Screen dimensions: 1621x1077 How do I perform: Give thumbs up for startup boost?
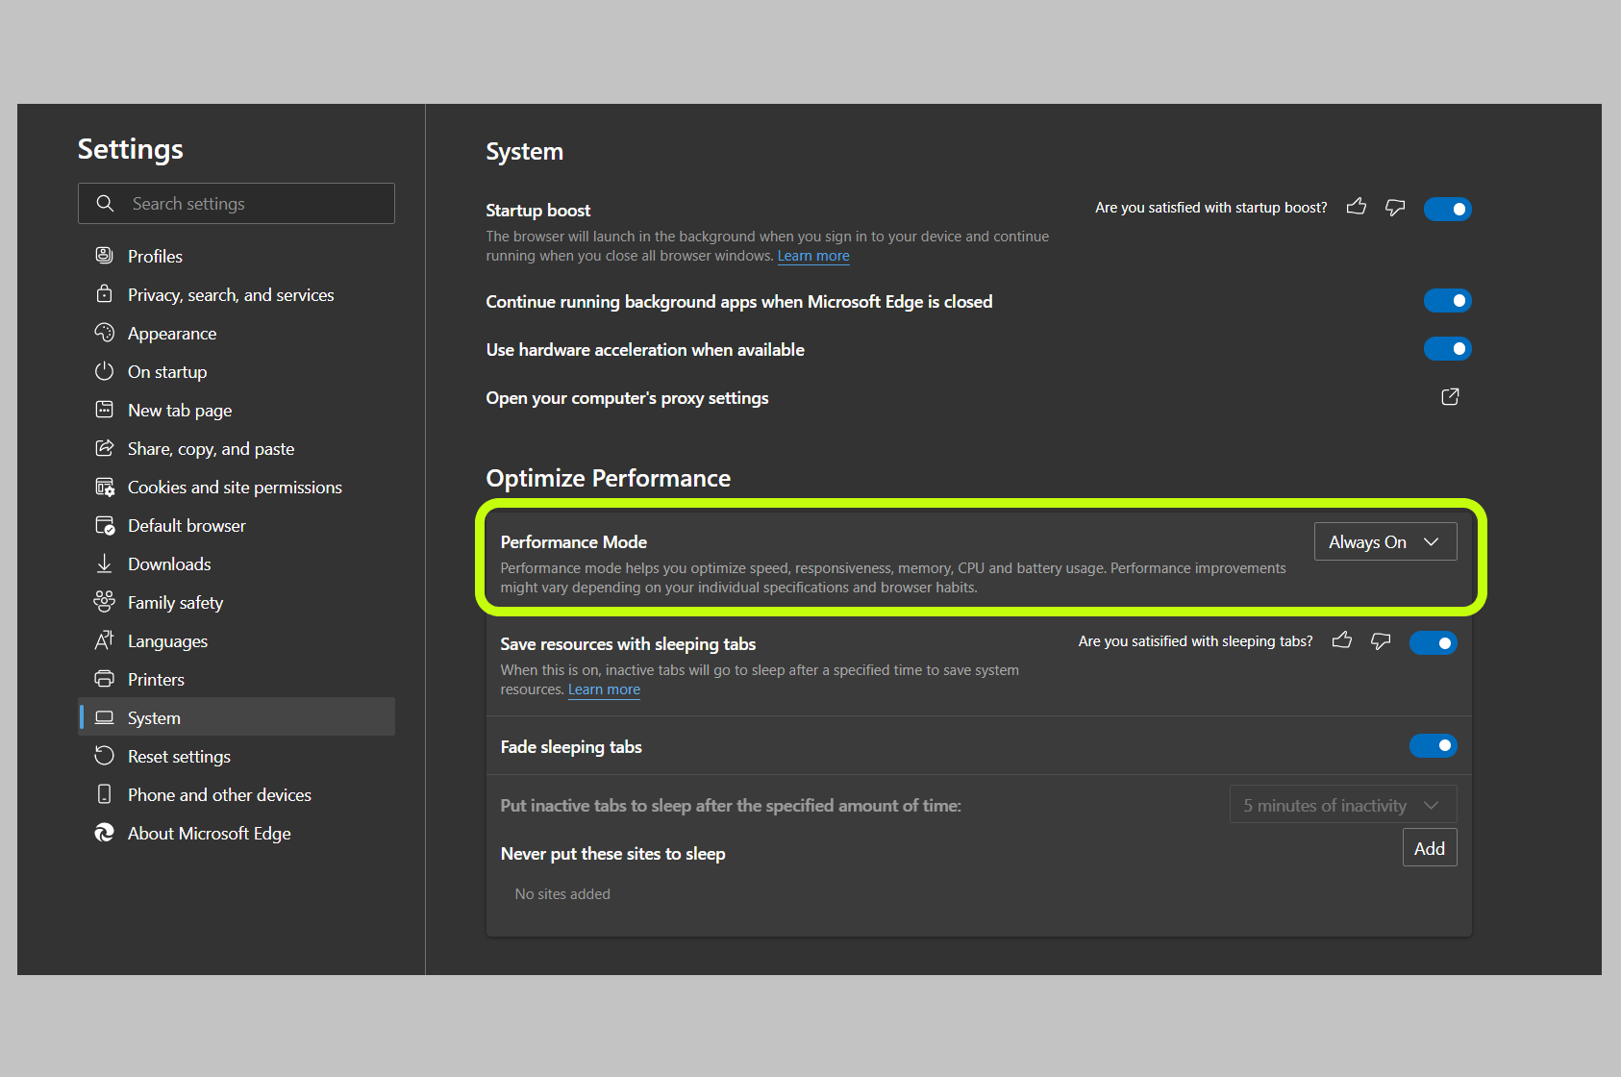(x=1357, y=207)
